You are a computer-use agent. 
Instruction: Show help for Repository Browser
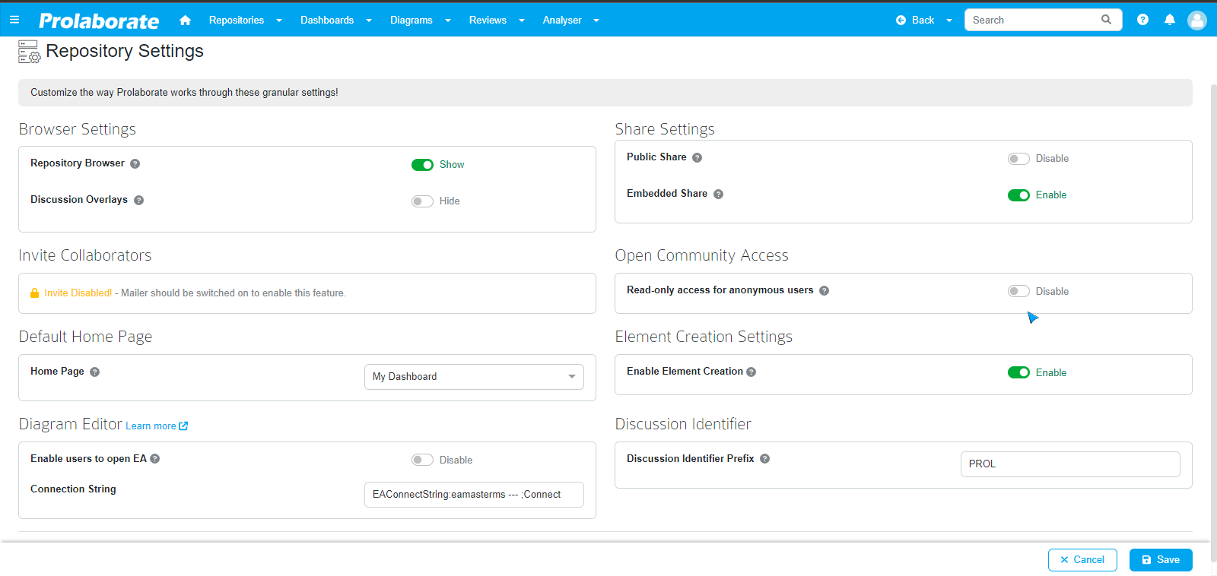[135, 163]
